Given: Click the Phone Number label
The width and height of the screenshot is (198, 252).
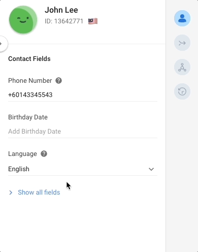Looking at the screenshot, I should [30, 81].
